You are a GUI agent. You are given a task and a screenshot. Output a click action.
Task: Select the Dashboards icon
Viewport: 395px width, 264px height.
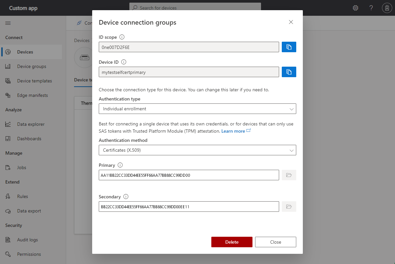coord(8,138)
